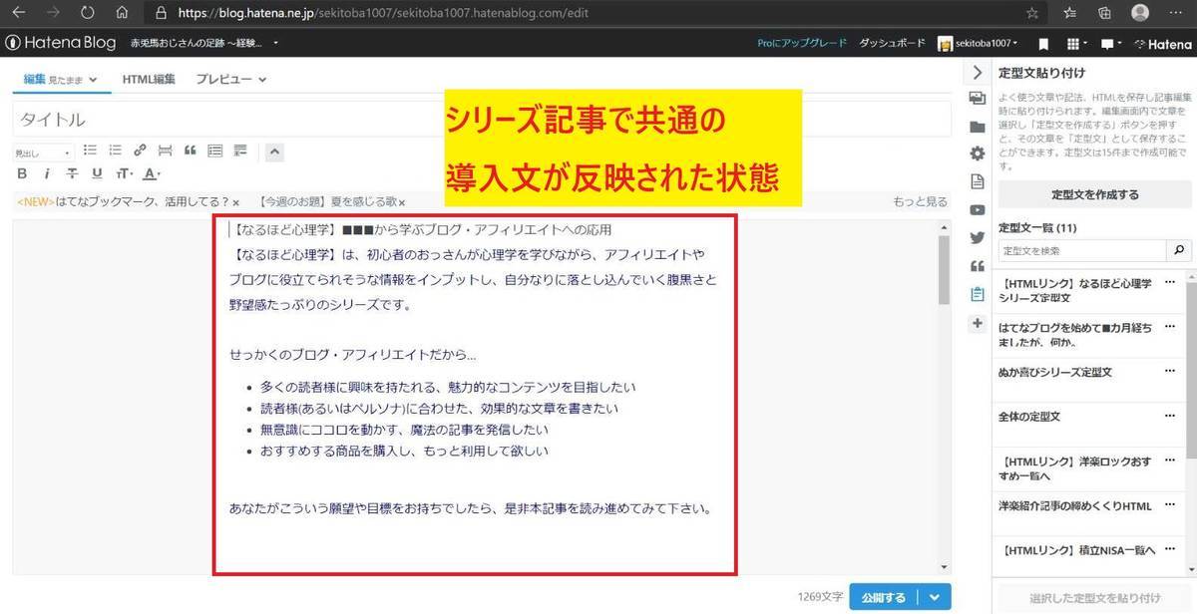Screen dimensions: 1197x614
Task: Toggle underline formatting
Action: coord(97,174)
